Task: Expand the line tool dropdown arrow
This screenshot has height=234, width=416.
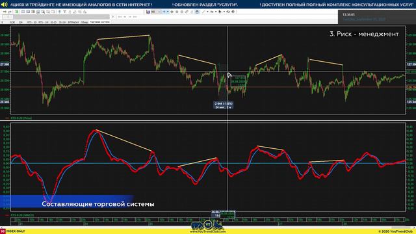Action: click(x=208, y=12)
